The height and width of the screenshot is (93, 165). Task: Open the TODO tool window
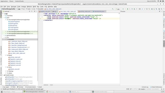(13, 87)
